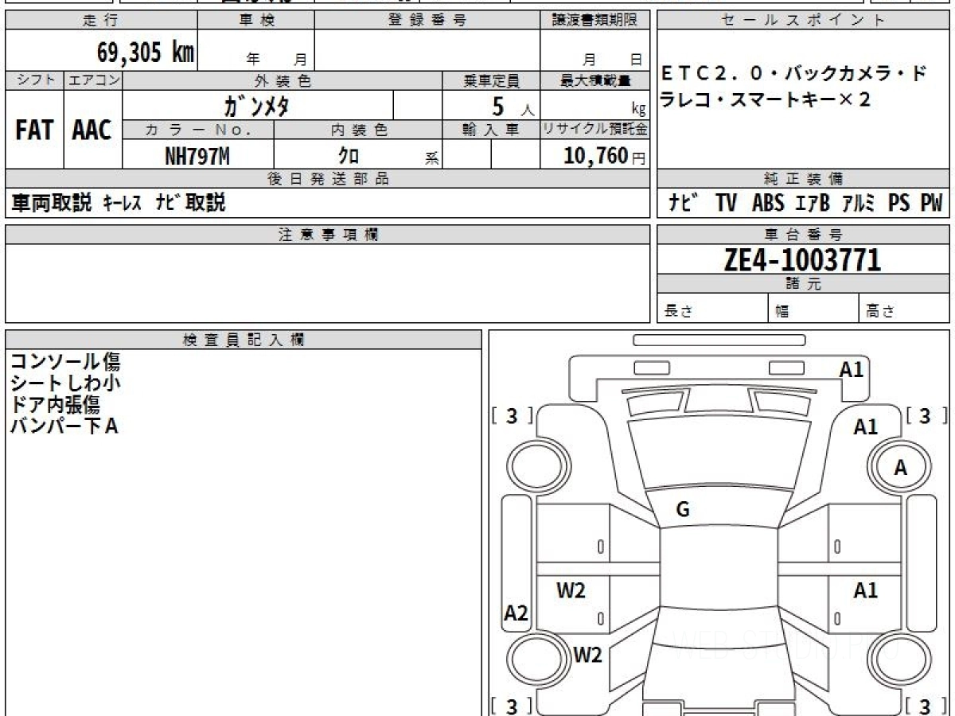This screenshot has height=716, width=955.
Task: Select the AAC air conditioner value
Action: [92, 130]
